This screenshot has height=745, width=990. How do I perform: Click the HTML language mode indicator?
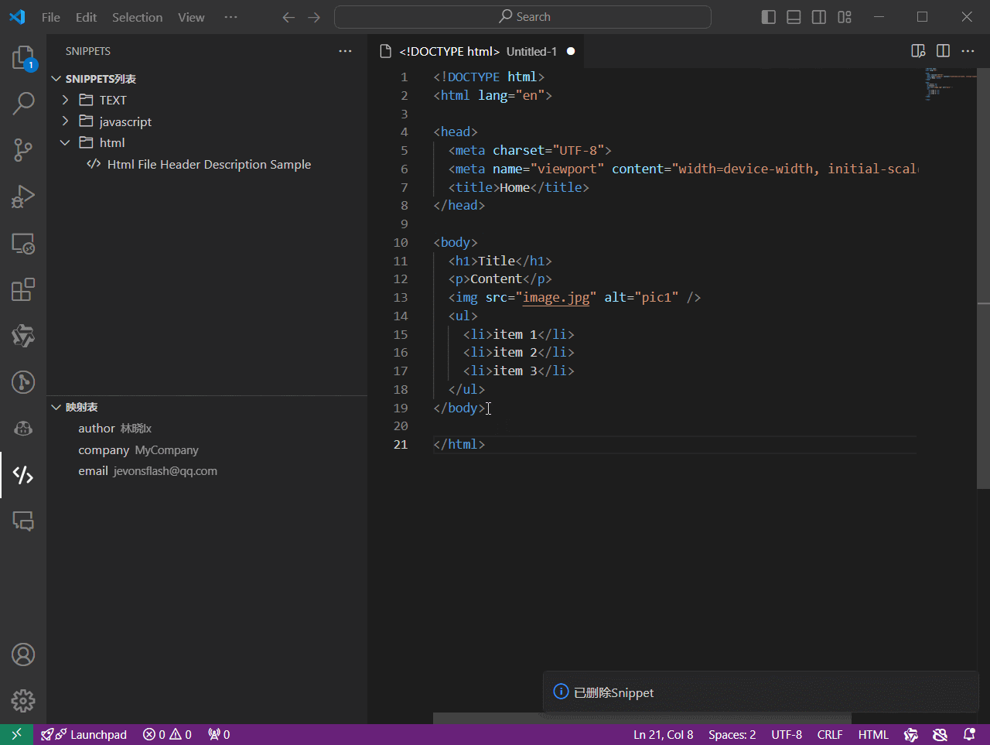[x=873, y=735]
